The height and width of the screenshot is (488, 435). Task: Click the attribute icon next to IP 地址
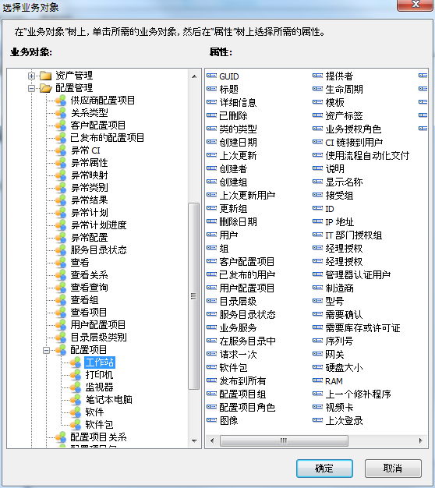tap(317, 221)
